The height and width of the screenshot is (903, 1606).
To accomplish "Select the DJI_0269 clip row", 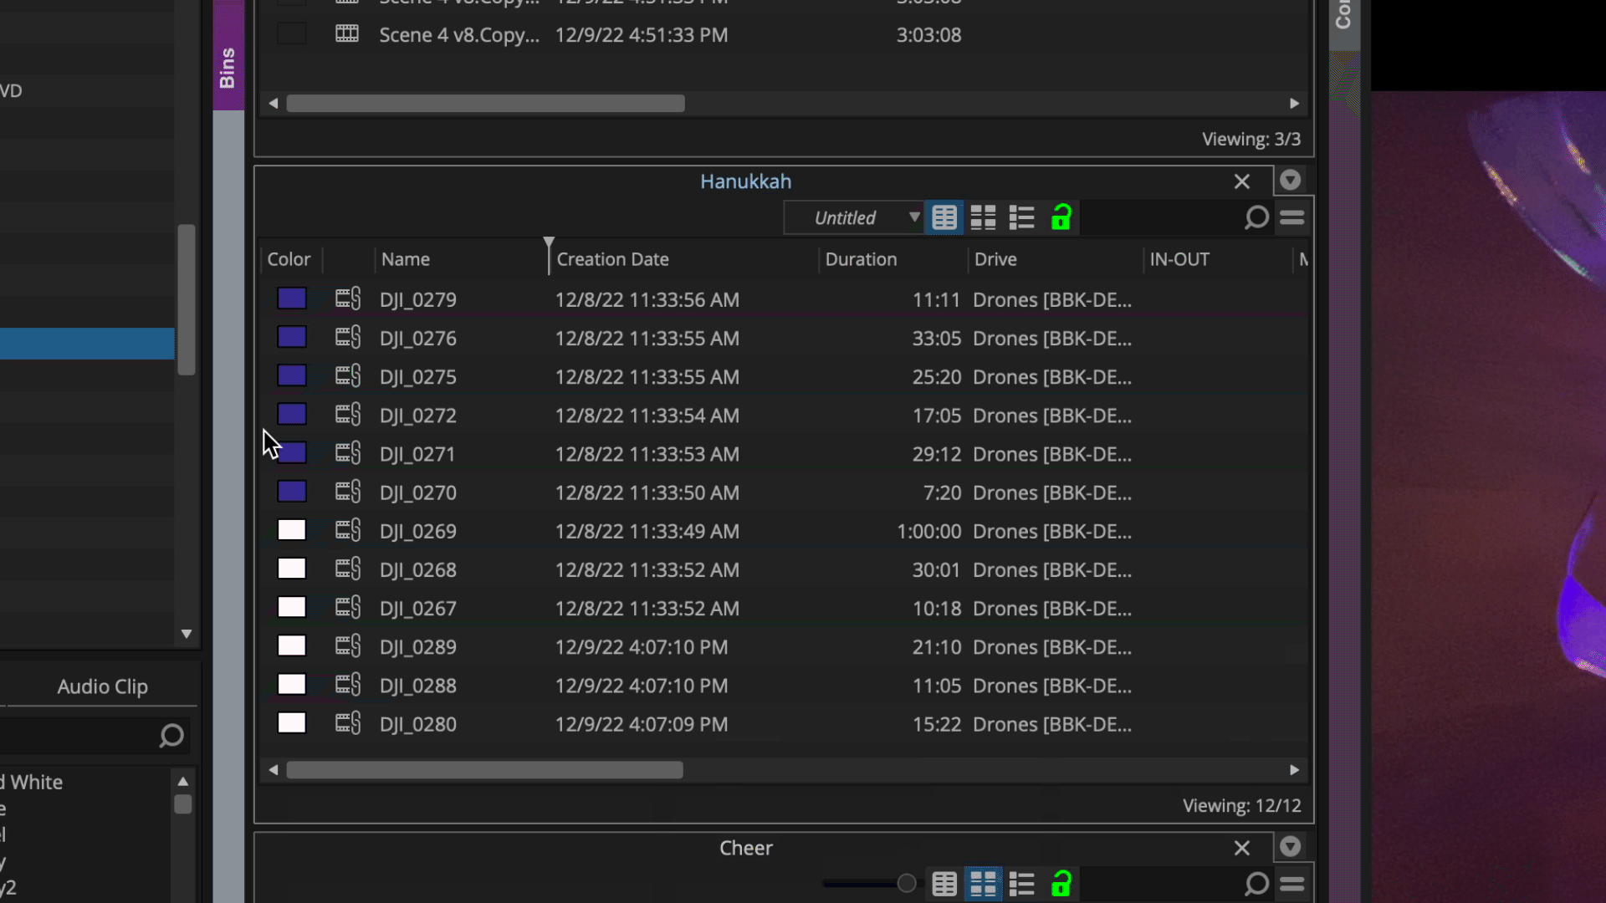I will tap(785, 531).
